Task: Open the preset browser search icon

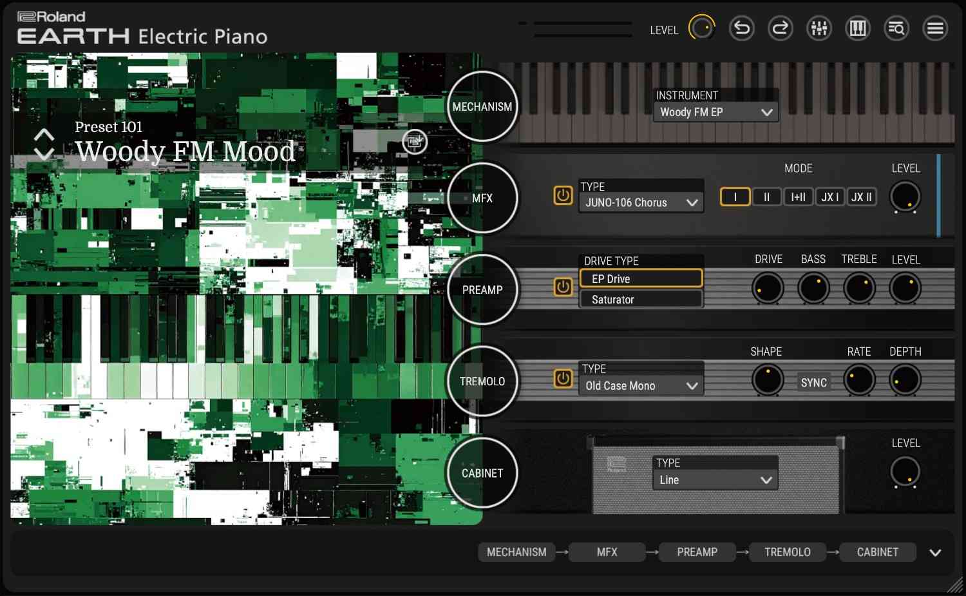Action: point(896,28)
